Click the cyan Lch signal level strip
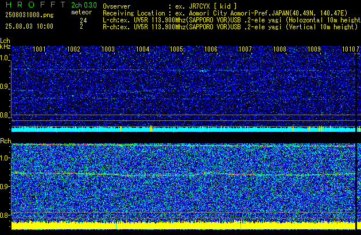 pos(183,129)
